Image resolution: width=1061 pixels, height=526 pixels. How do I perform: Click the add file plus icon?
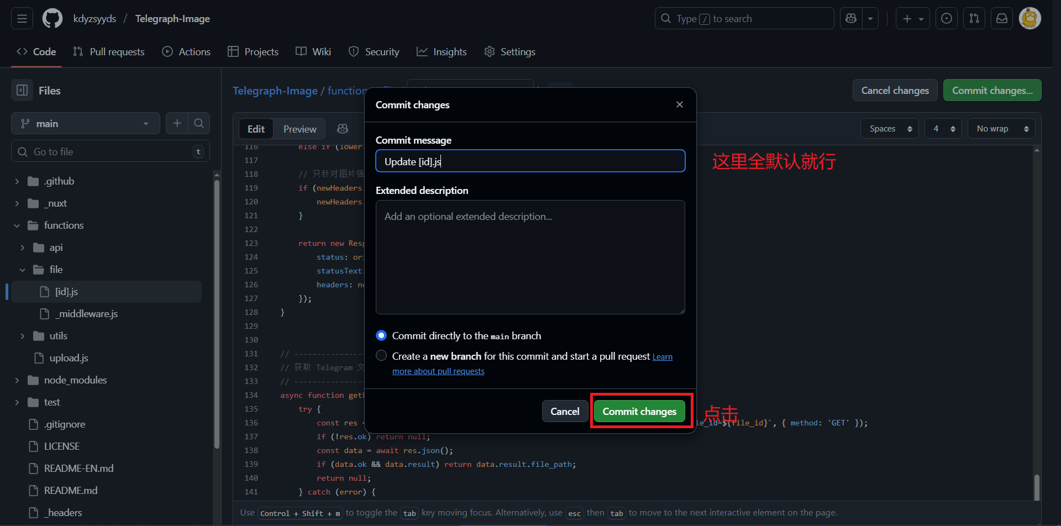[177, 123]
